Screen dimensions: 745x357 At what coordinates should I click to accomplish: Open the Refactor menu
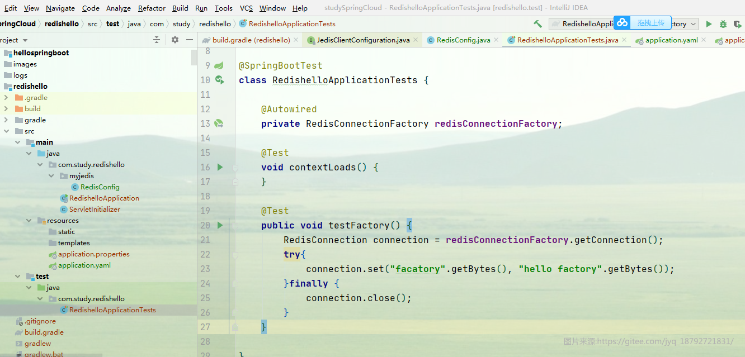click(152, 8)
